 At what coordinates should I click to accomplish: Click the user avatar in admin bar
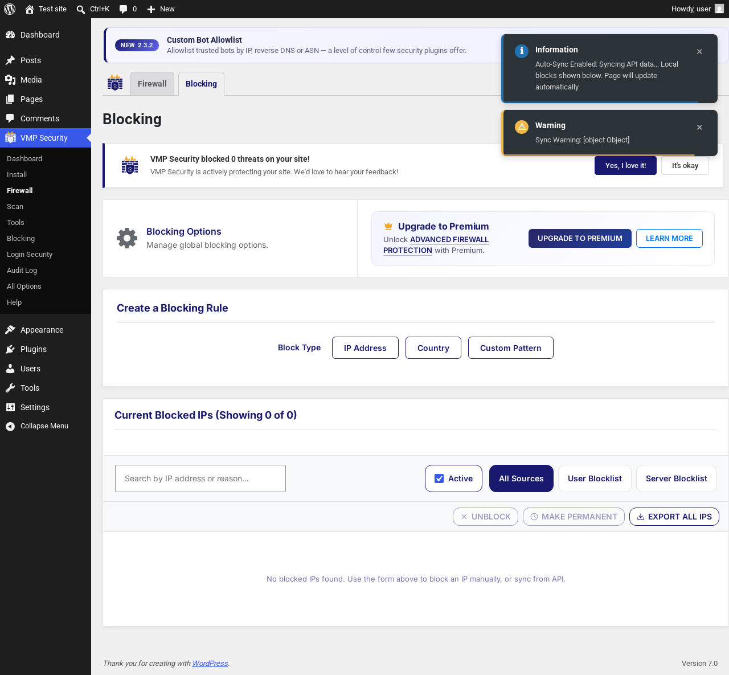pos(719,9)
